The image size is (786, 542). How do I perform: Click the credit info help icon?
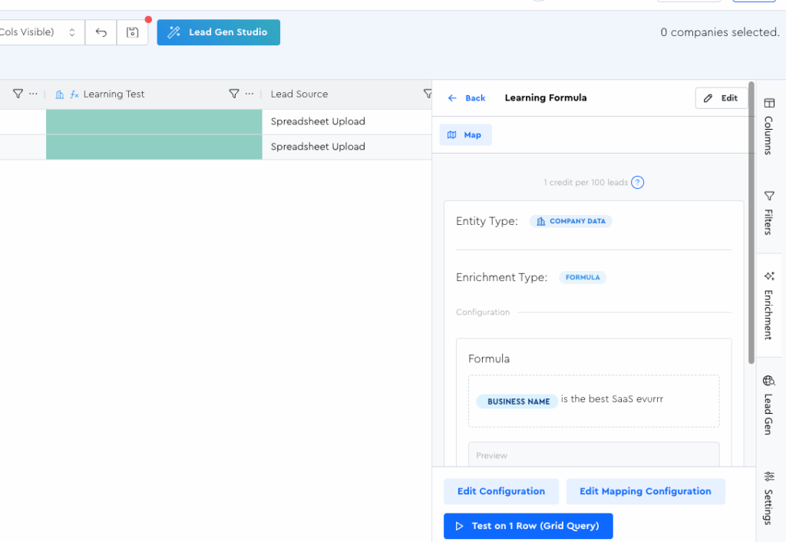[637, 183]
